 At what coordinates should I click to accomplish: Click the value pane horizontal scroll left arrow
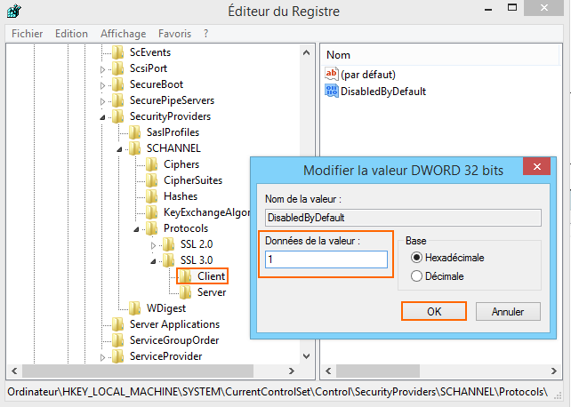pos(328,371)
